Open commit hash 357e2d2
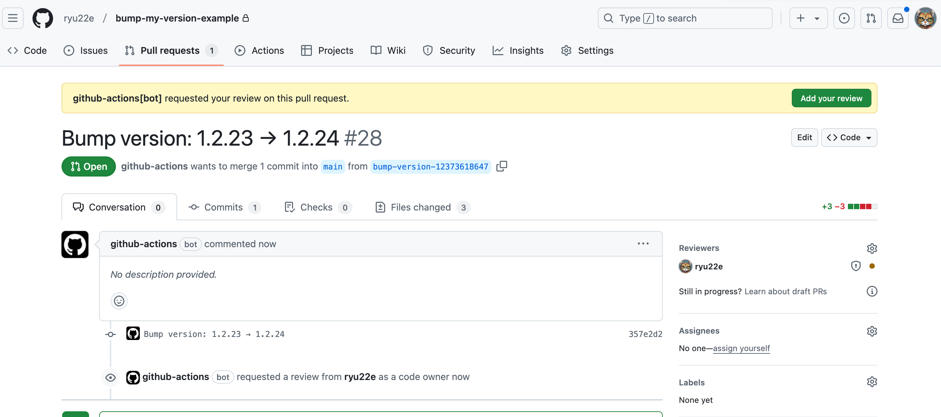 (x=645, y=334)
